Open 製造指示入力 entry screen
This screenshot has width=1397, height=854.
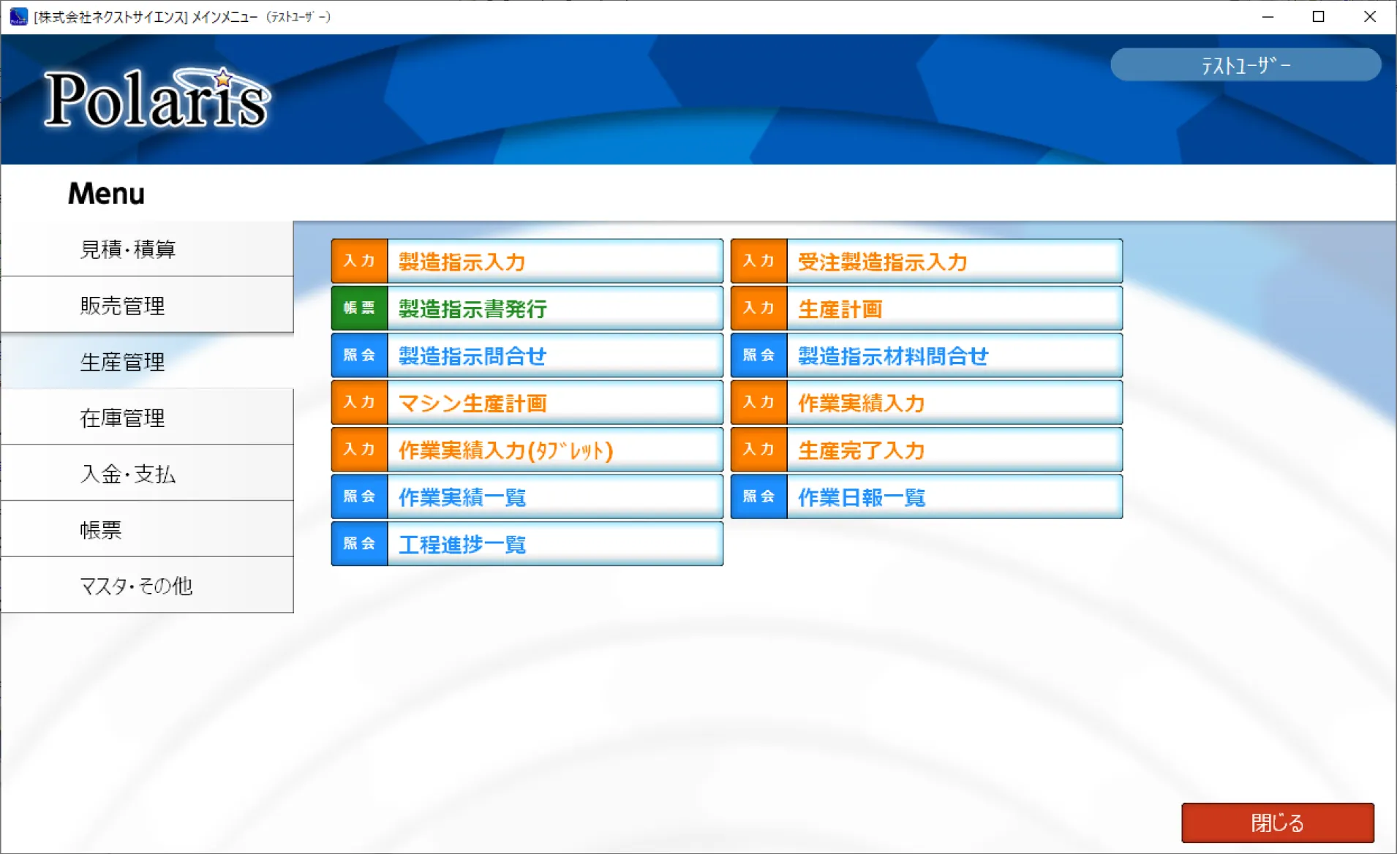click(x=527, y=261)
